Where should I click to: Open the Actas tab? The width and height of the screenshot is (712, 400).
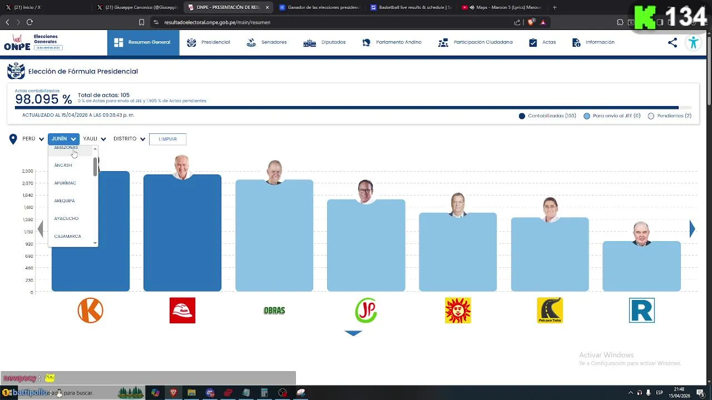[542, 42]
